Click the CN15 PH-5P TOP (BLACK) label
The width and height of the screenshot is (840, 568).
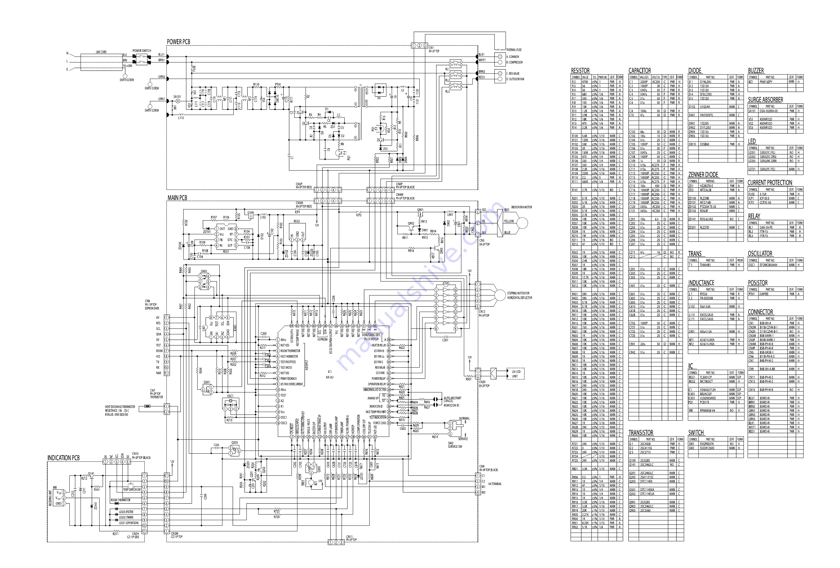pos(141,456)
